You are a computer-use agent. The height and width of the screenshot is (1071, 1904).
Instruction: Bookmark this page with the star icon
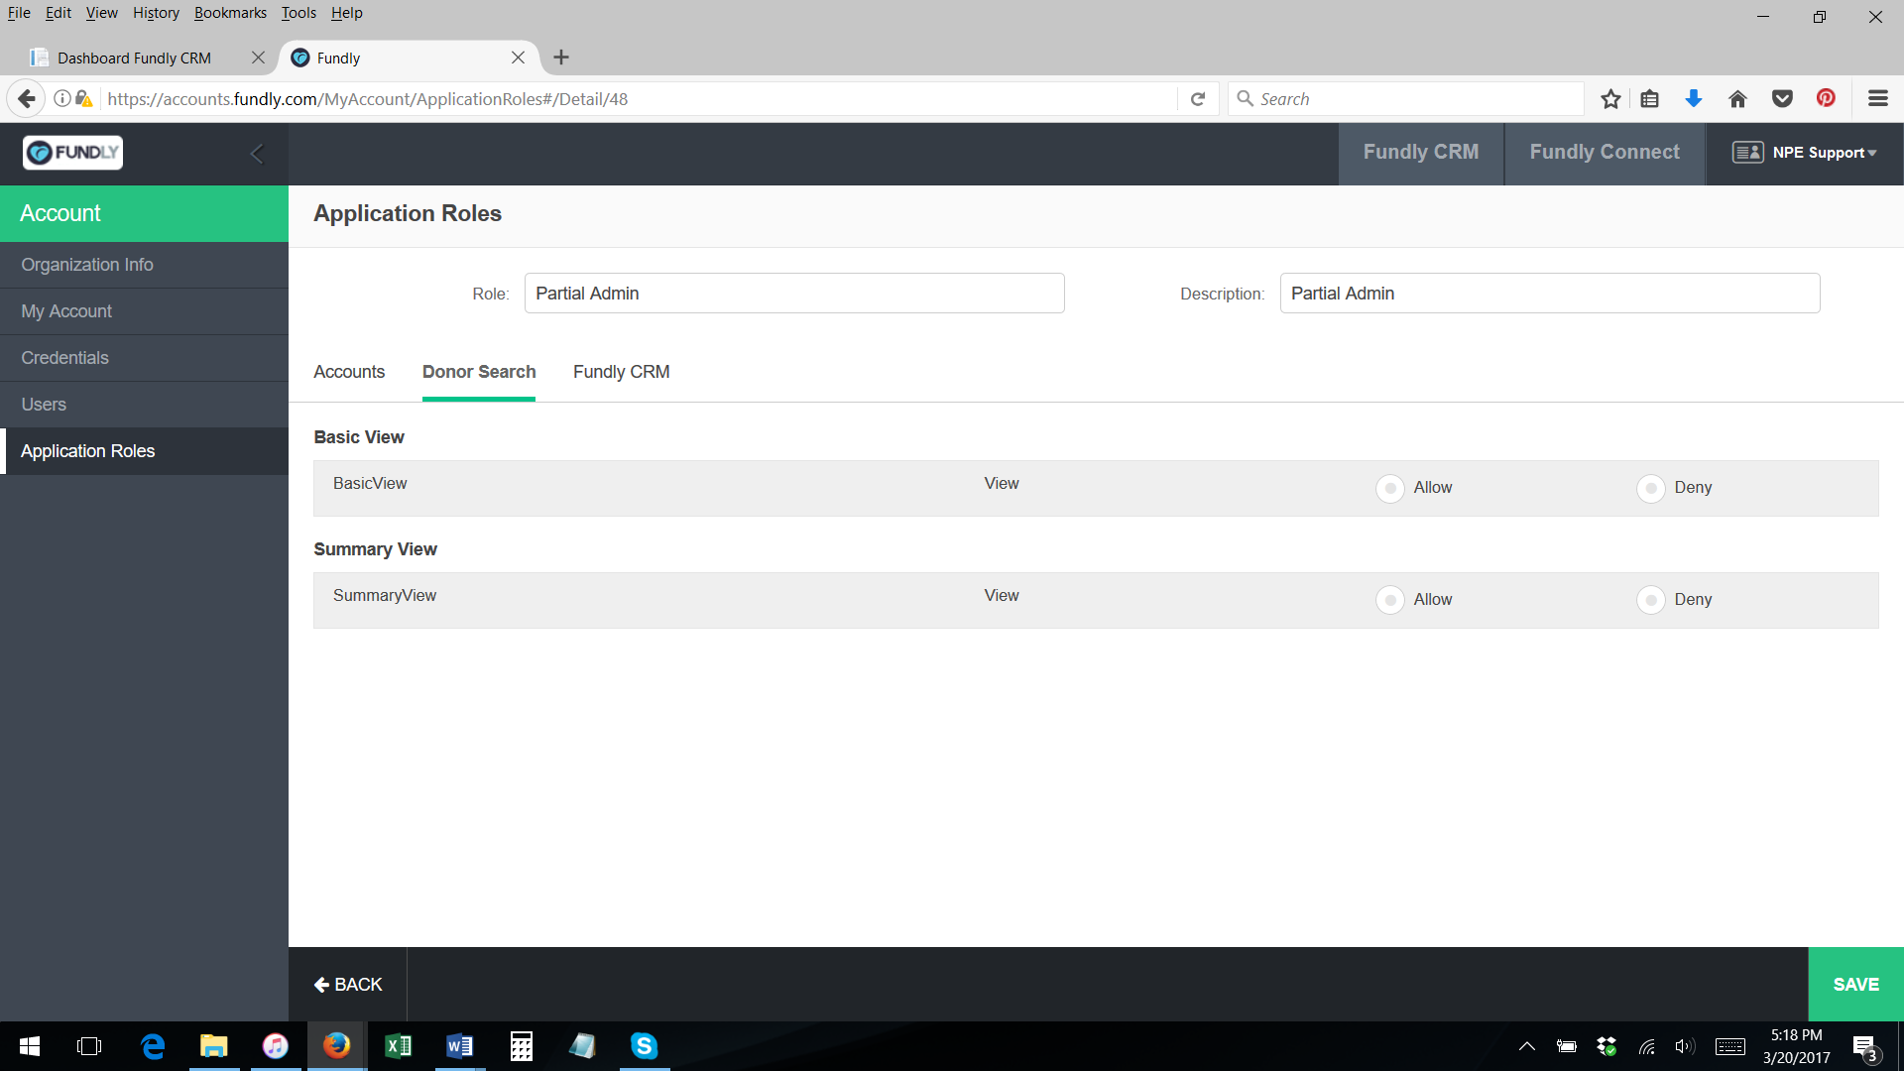(1610, 99)
